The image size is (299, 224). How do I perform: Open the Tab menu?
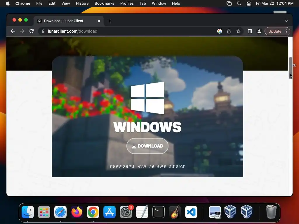point(142,3)
